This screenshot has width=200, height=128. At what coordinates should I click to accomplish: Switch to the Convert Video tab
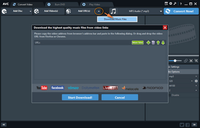click(25, 5)
